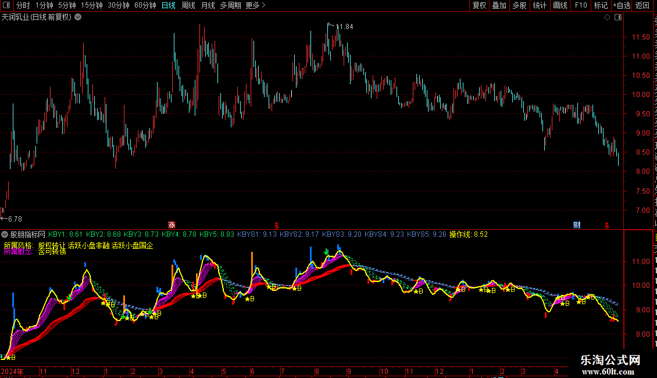
Task: Click the KBY5: 8.83 value
Action: point(217,235)
